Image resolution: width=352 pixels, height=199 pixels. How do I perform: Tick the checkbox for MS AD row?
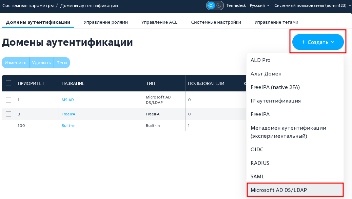click(8, 100)
